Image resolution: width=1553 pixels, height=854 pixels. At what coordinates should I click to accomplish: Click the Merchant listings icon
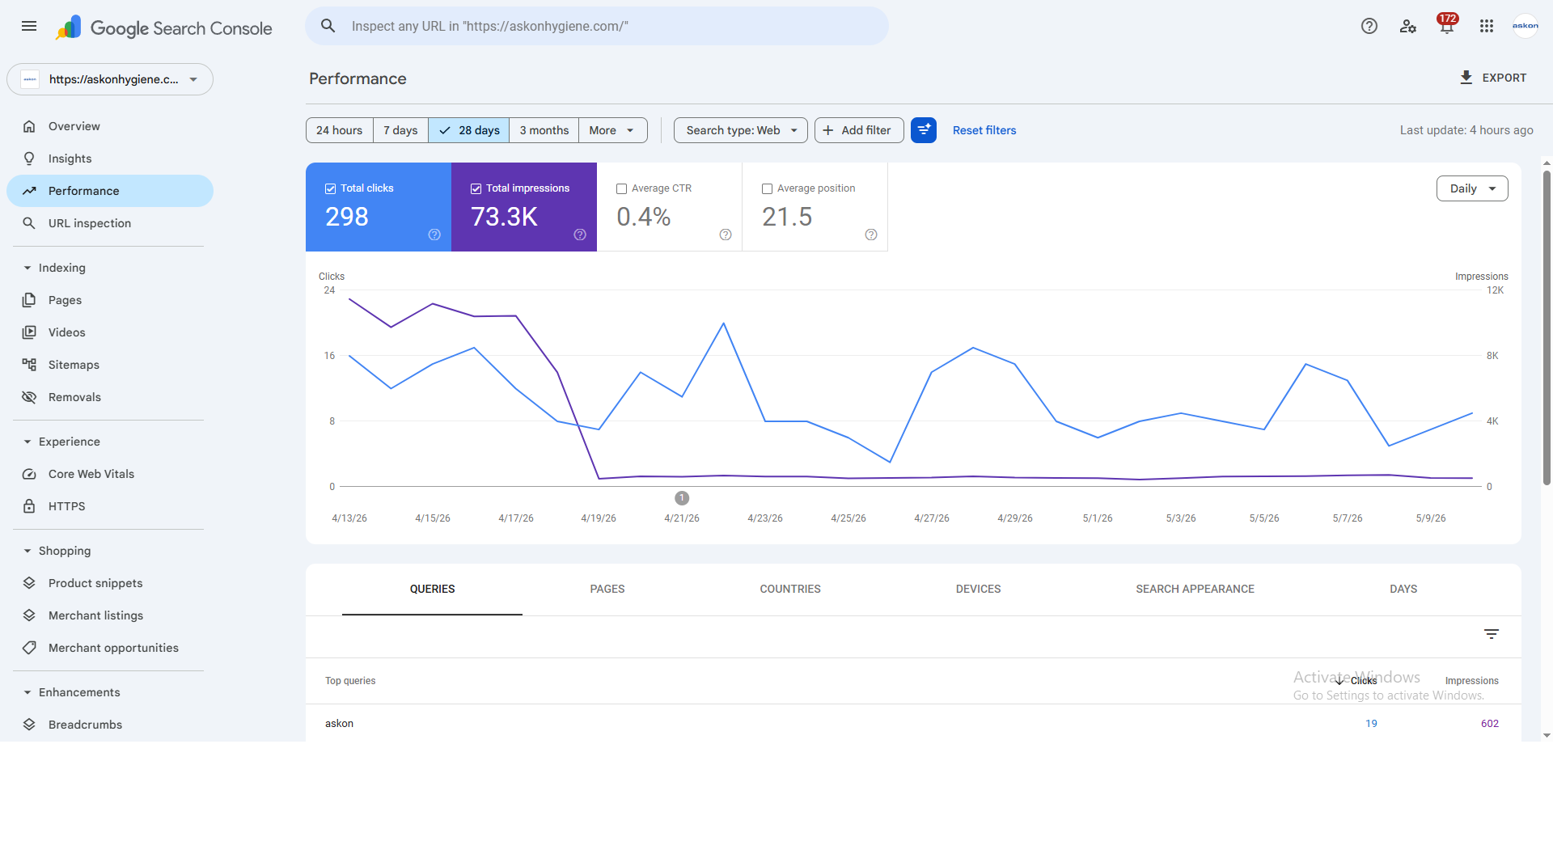29,615
